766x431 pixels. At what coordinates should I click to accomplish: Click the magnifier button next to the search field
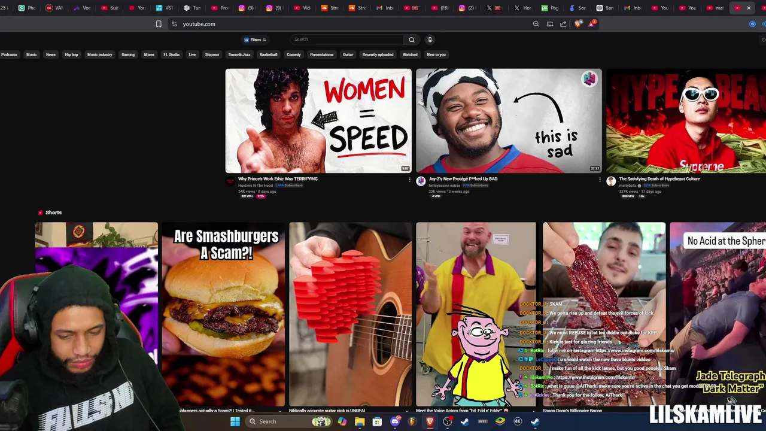tap(412, 40)
